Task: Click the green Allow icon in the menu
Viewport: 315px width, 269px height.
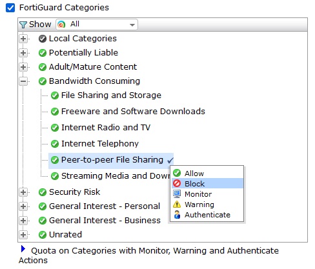Action: click(177, 173)
